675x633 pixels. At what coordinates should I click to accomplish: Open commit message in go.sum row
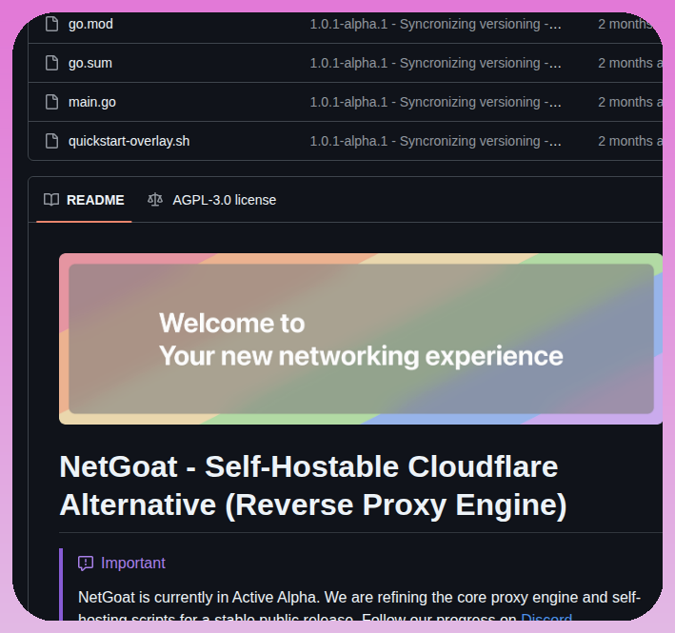tap(435, 63)
